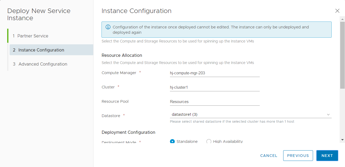This screenshot has height=167, width=345.
Task: Select step 2 Instance Configuration
Action: tap(41, 50)
